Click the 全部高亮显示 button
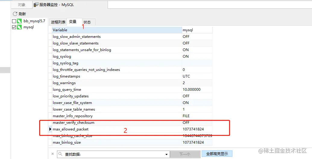This screenshot has width=312, height=159. (217, 154)
